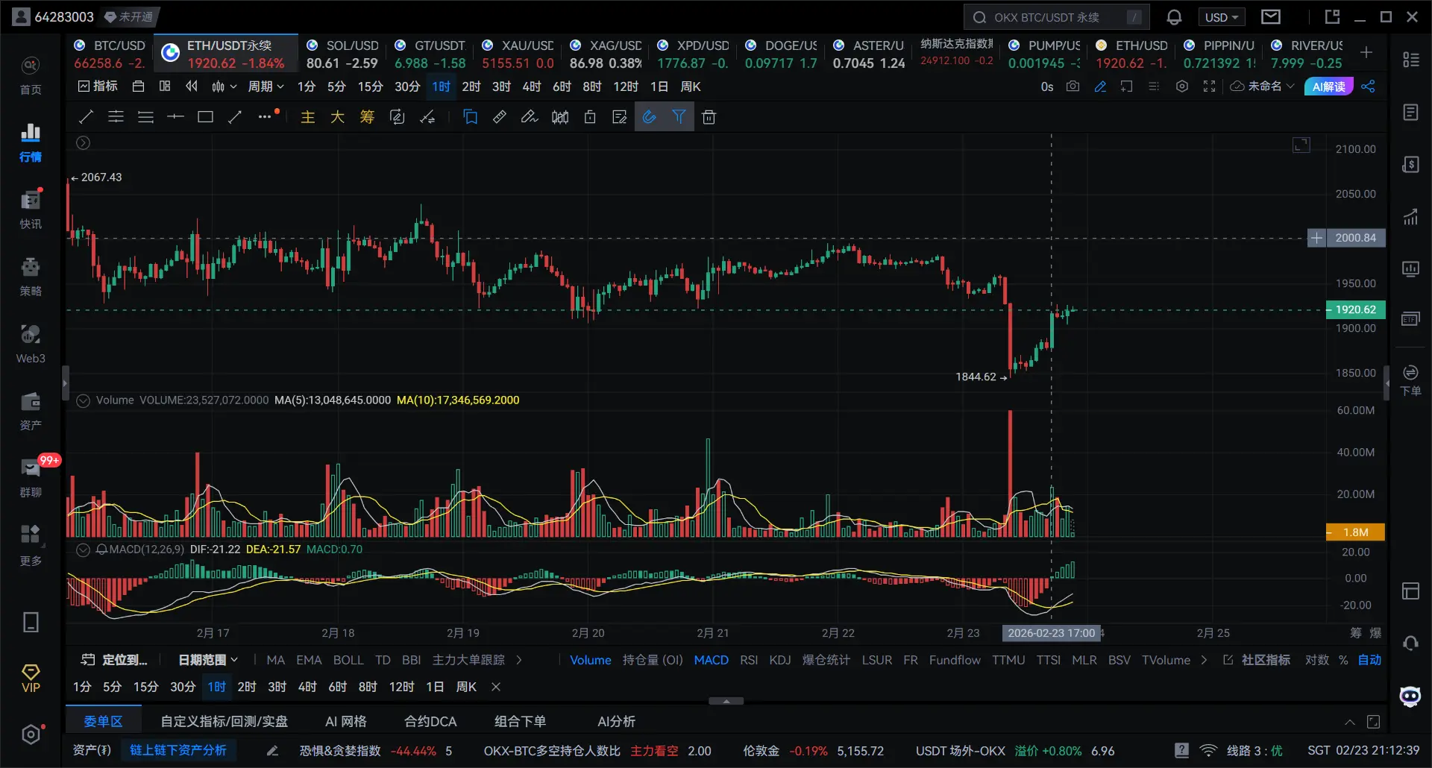This screenshot has width=1432, height=768.
Task: Go to 首页 home in sidebar
Action: 31,75
